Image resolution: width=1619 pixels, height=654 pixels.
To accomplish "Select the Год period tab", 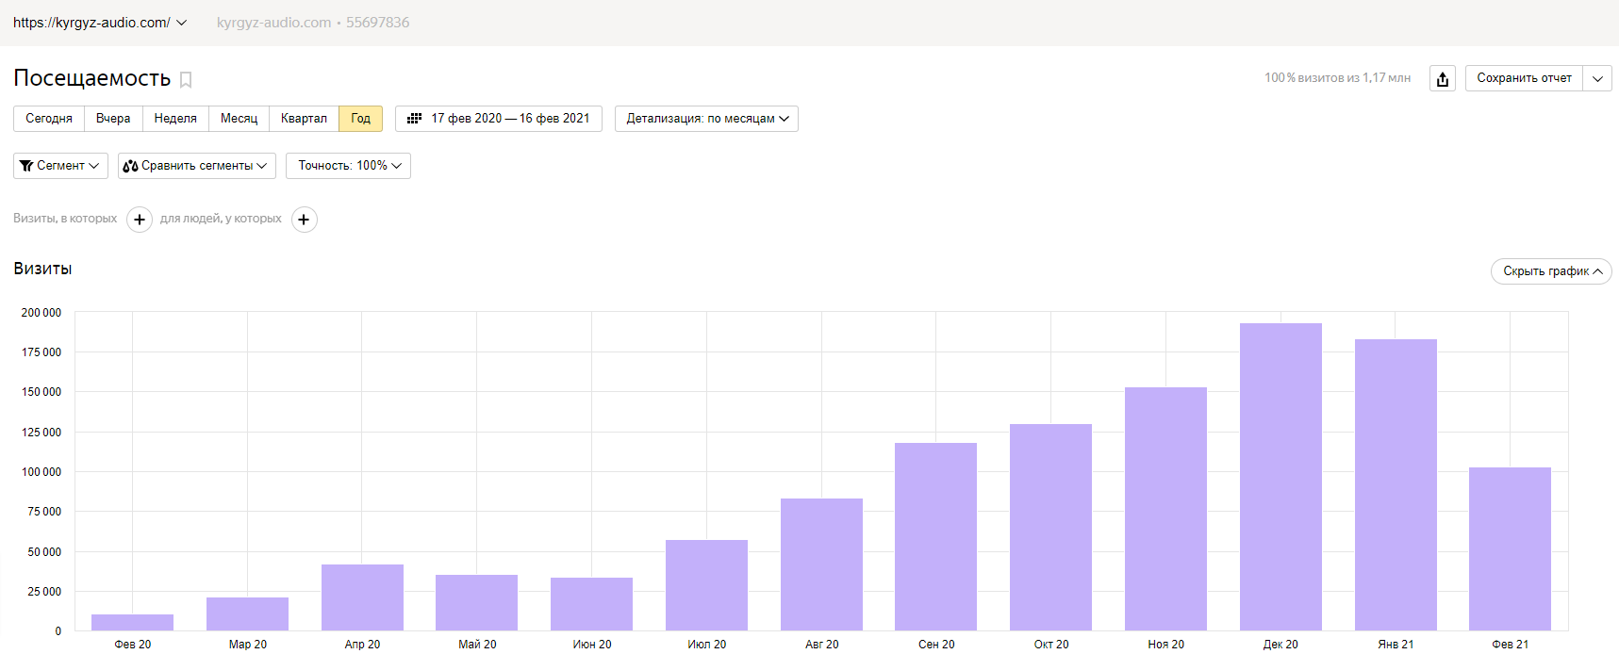I will point(360,119).
